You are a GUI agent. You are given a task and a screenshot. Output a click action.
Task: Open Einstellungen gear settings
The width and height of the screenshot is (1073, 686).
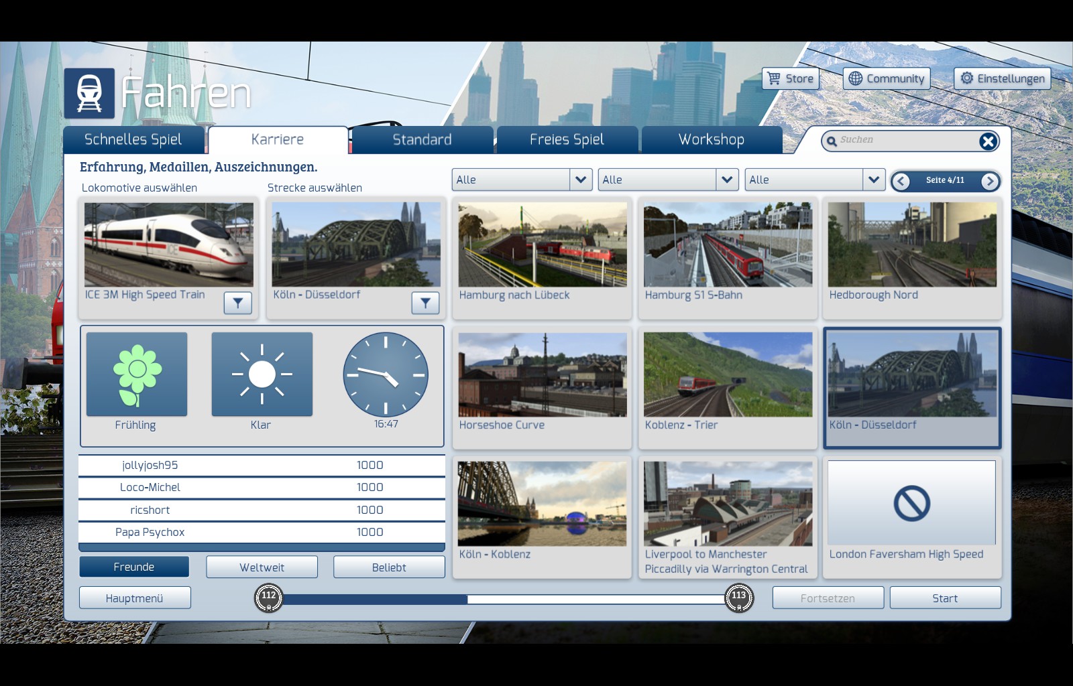point(1003,78)
